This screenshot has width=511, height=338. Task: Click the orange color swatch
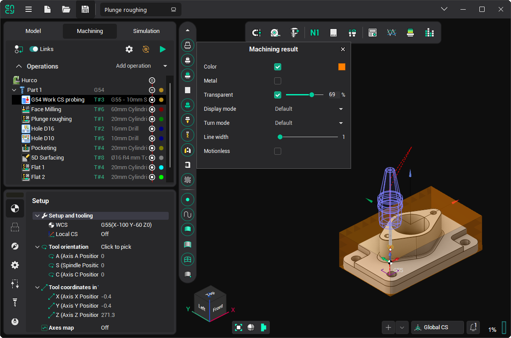click(x=342, y=67)
